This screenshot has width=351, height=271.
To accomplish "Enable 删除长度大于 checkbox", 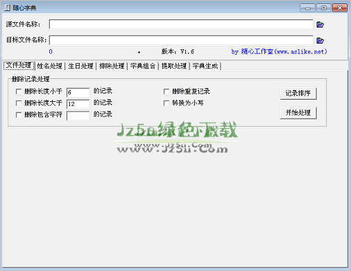I will pos(19,103).
